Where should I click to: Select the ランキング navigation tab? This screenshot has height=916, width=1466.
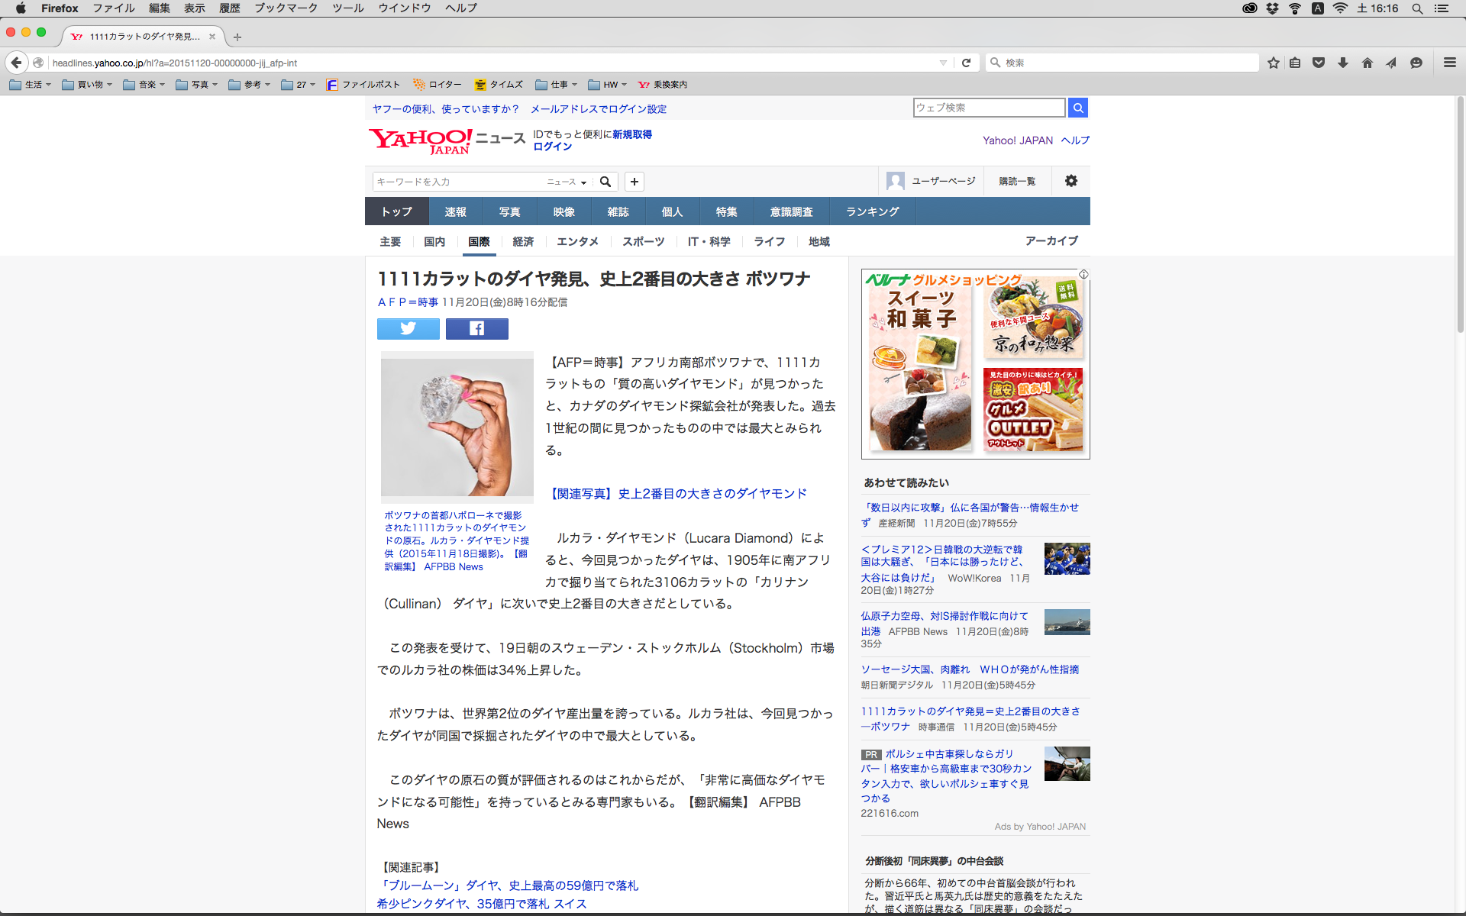(x=872, y=211)
